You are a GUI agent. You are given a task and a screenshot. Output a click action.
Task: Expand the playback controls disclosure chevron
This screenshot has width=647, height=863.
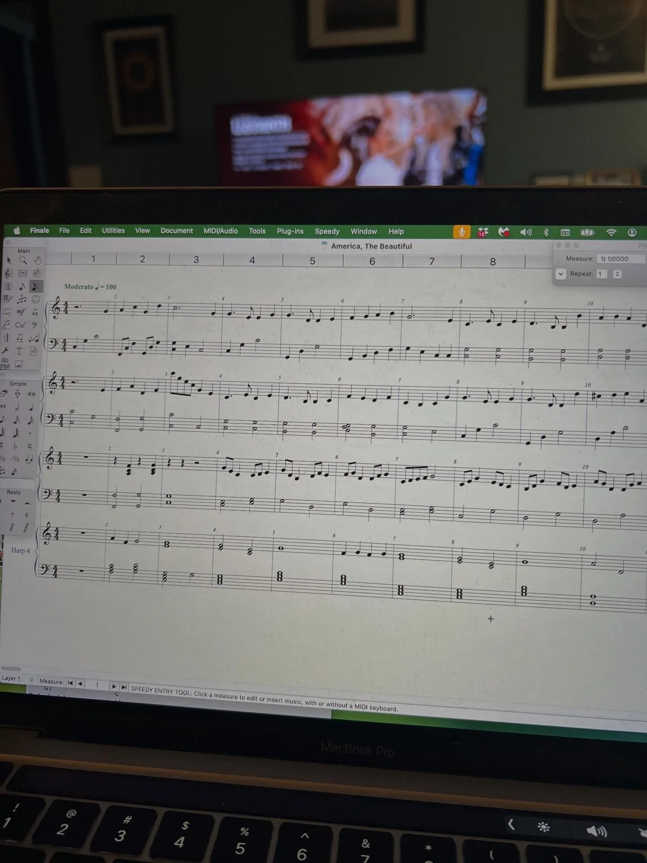[561, 274]
